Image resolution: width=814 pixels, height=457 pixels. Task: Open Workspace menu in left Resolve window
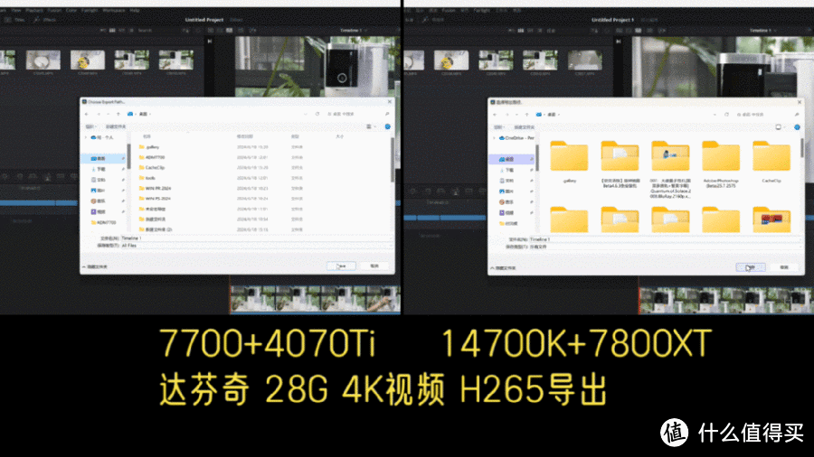point(114,10)
